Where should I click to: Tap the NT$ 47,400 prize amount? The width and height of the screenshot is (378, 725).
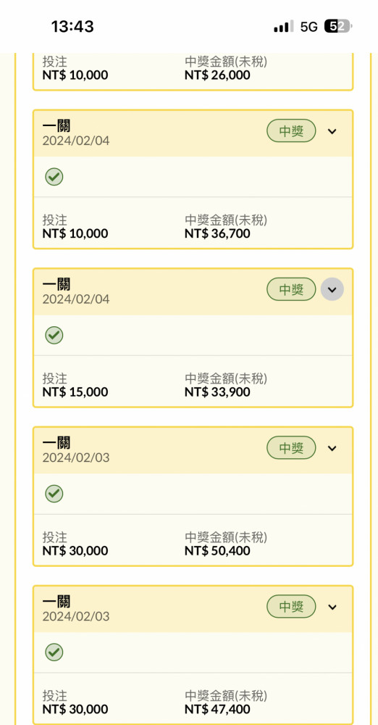coord(217,709)
